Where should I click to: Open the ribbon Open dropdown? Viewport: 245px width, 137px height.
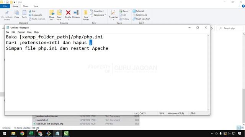pos(124,11)
